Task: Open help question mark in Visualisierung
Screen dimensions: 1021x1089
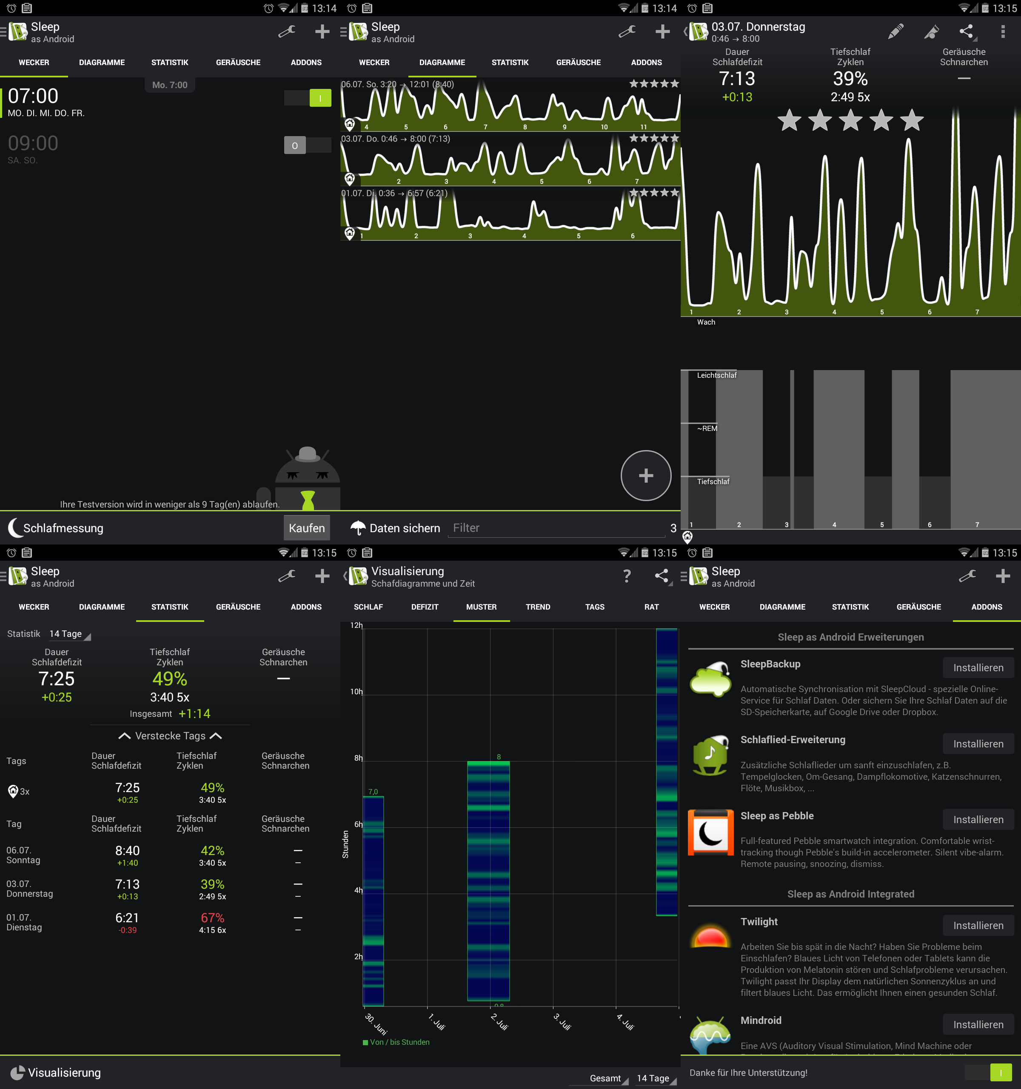Action: click(627, 576)
